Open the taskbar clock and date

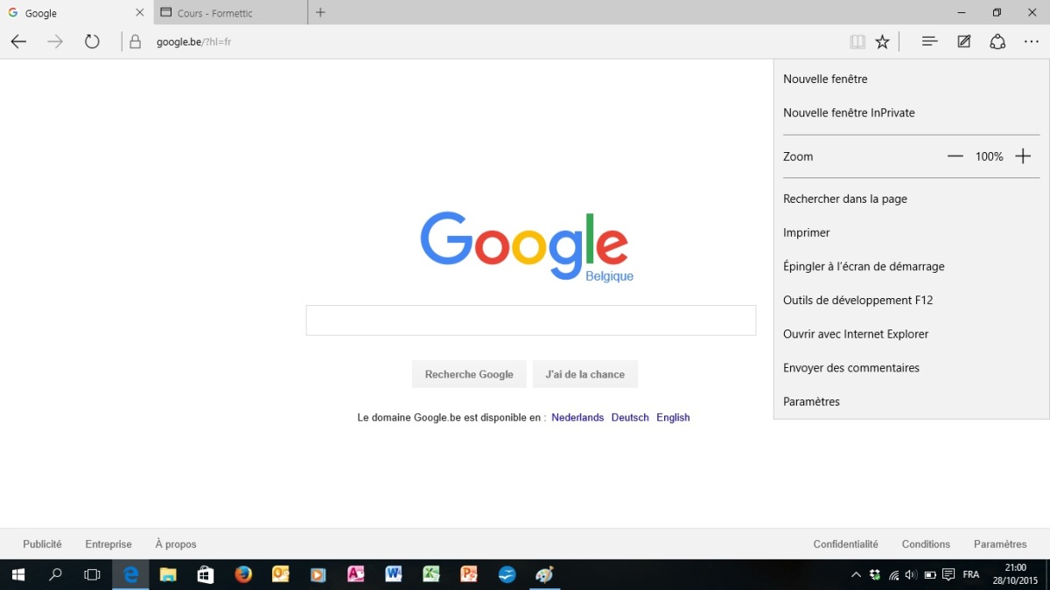pyautogui.click(x=1015, y=574)
